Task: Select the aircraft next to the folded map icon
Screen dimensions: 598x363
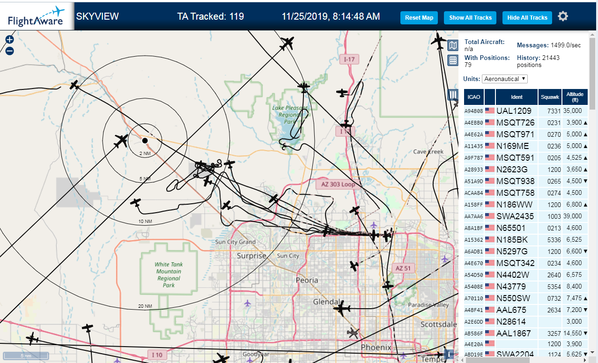Action: pyautogui.click(x=439, y=41)
